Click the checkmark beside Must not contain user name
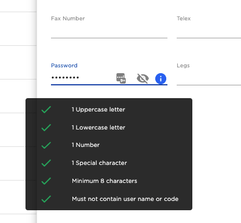 [x=46, y=199]
